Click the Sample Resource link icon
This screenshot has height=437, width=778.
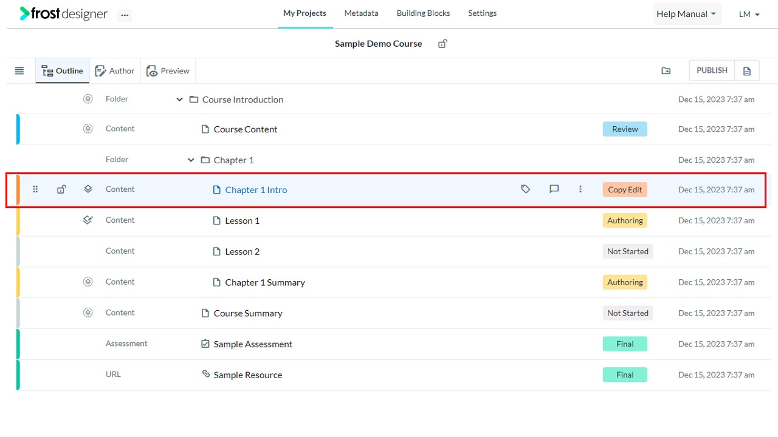pos(206,374)
